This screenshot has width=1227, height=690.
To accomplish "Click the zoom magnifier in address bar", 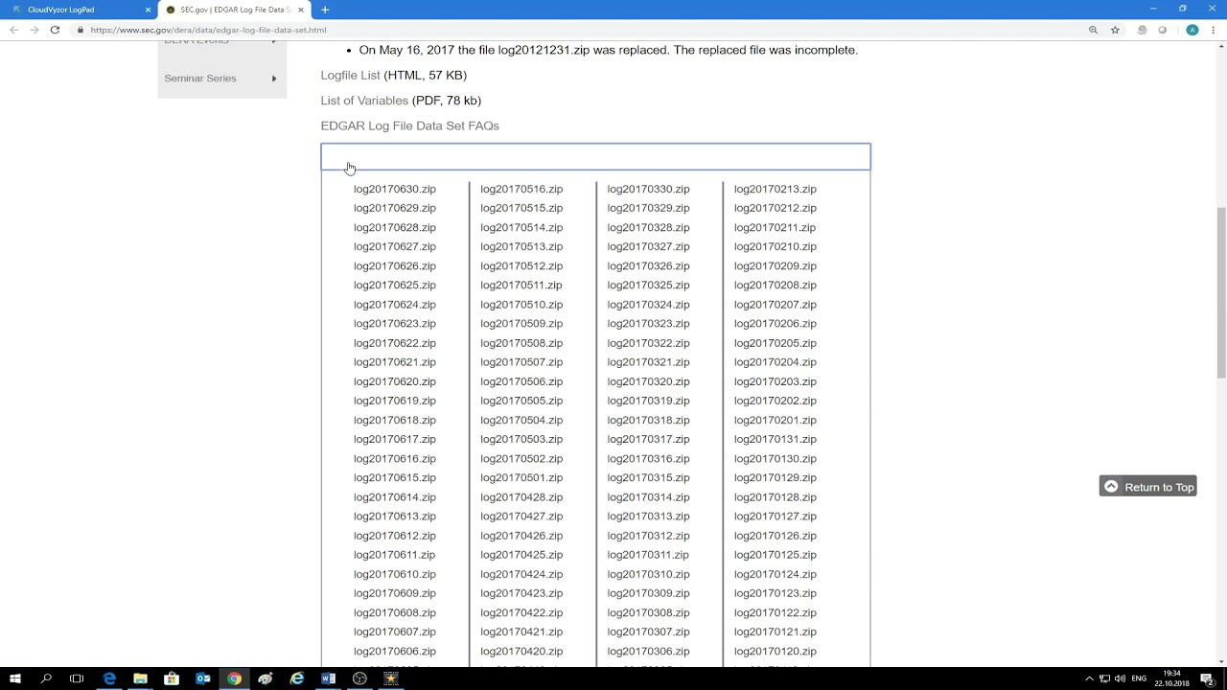I will tap(1093, 30).
